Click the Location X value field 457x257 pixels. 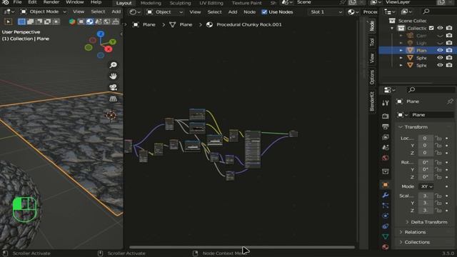pos(426,138)
